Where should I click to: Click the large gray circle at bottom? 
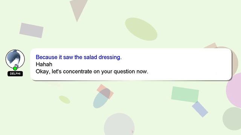119,124
